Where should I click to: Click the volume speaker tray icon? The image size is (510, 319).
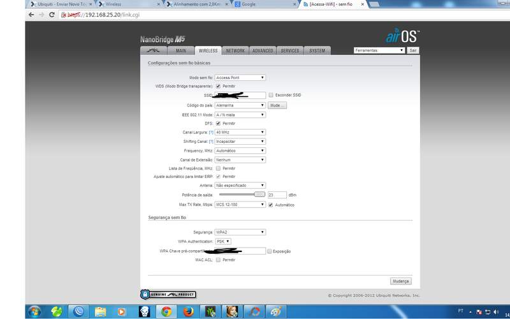pyautogui.click(x=496, y=312)
